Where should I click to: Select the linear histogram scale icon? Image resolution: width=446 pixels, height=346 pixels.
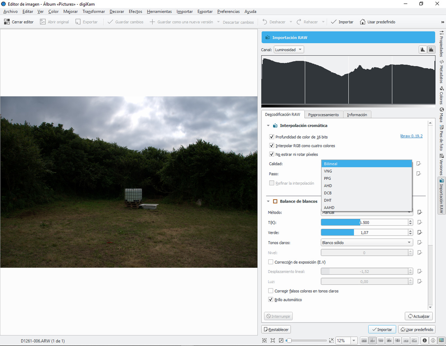423,49
